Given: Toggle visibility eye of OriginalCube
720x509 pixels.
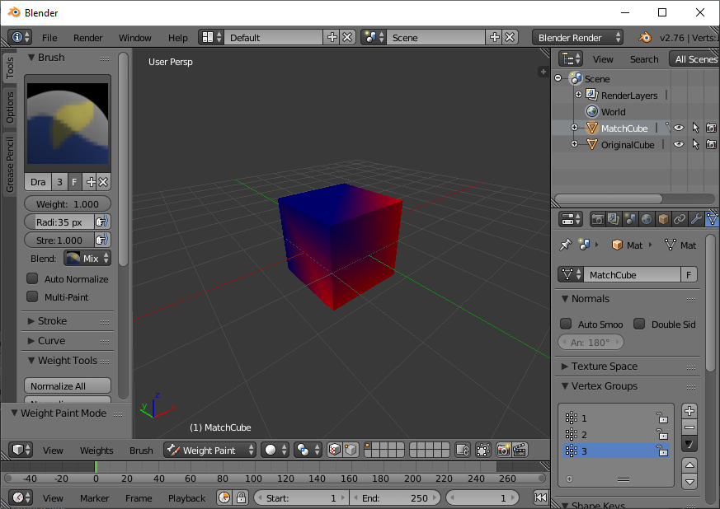Looking at the screenshot, I should (679, 144).
